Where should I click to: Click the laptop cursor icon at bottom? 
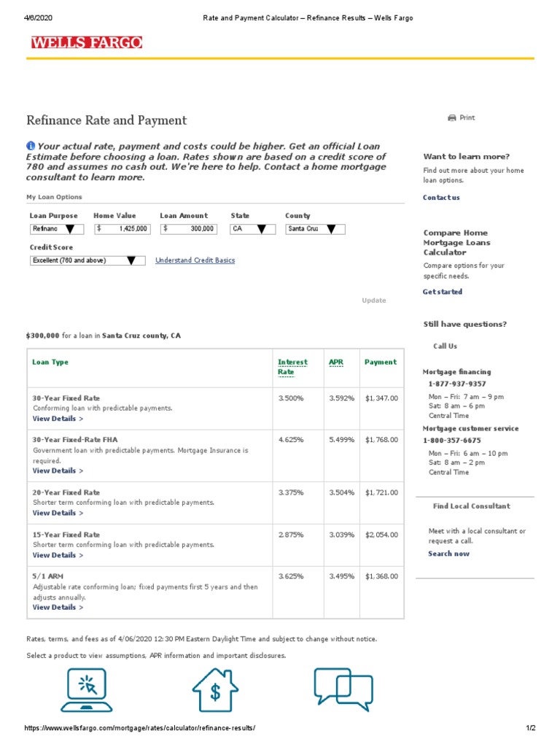coord(86,690)
